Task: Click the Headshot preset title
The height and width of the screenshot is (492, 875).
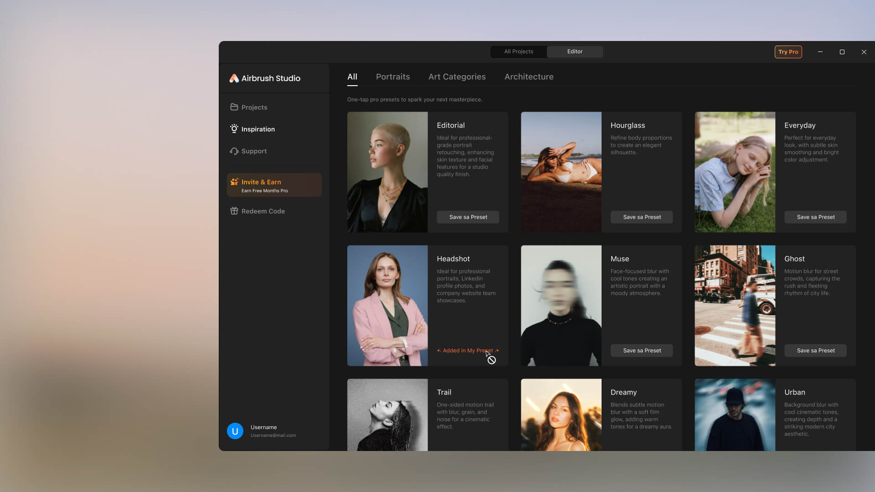Action: click(453, 259)
